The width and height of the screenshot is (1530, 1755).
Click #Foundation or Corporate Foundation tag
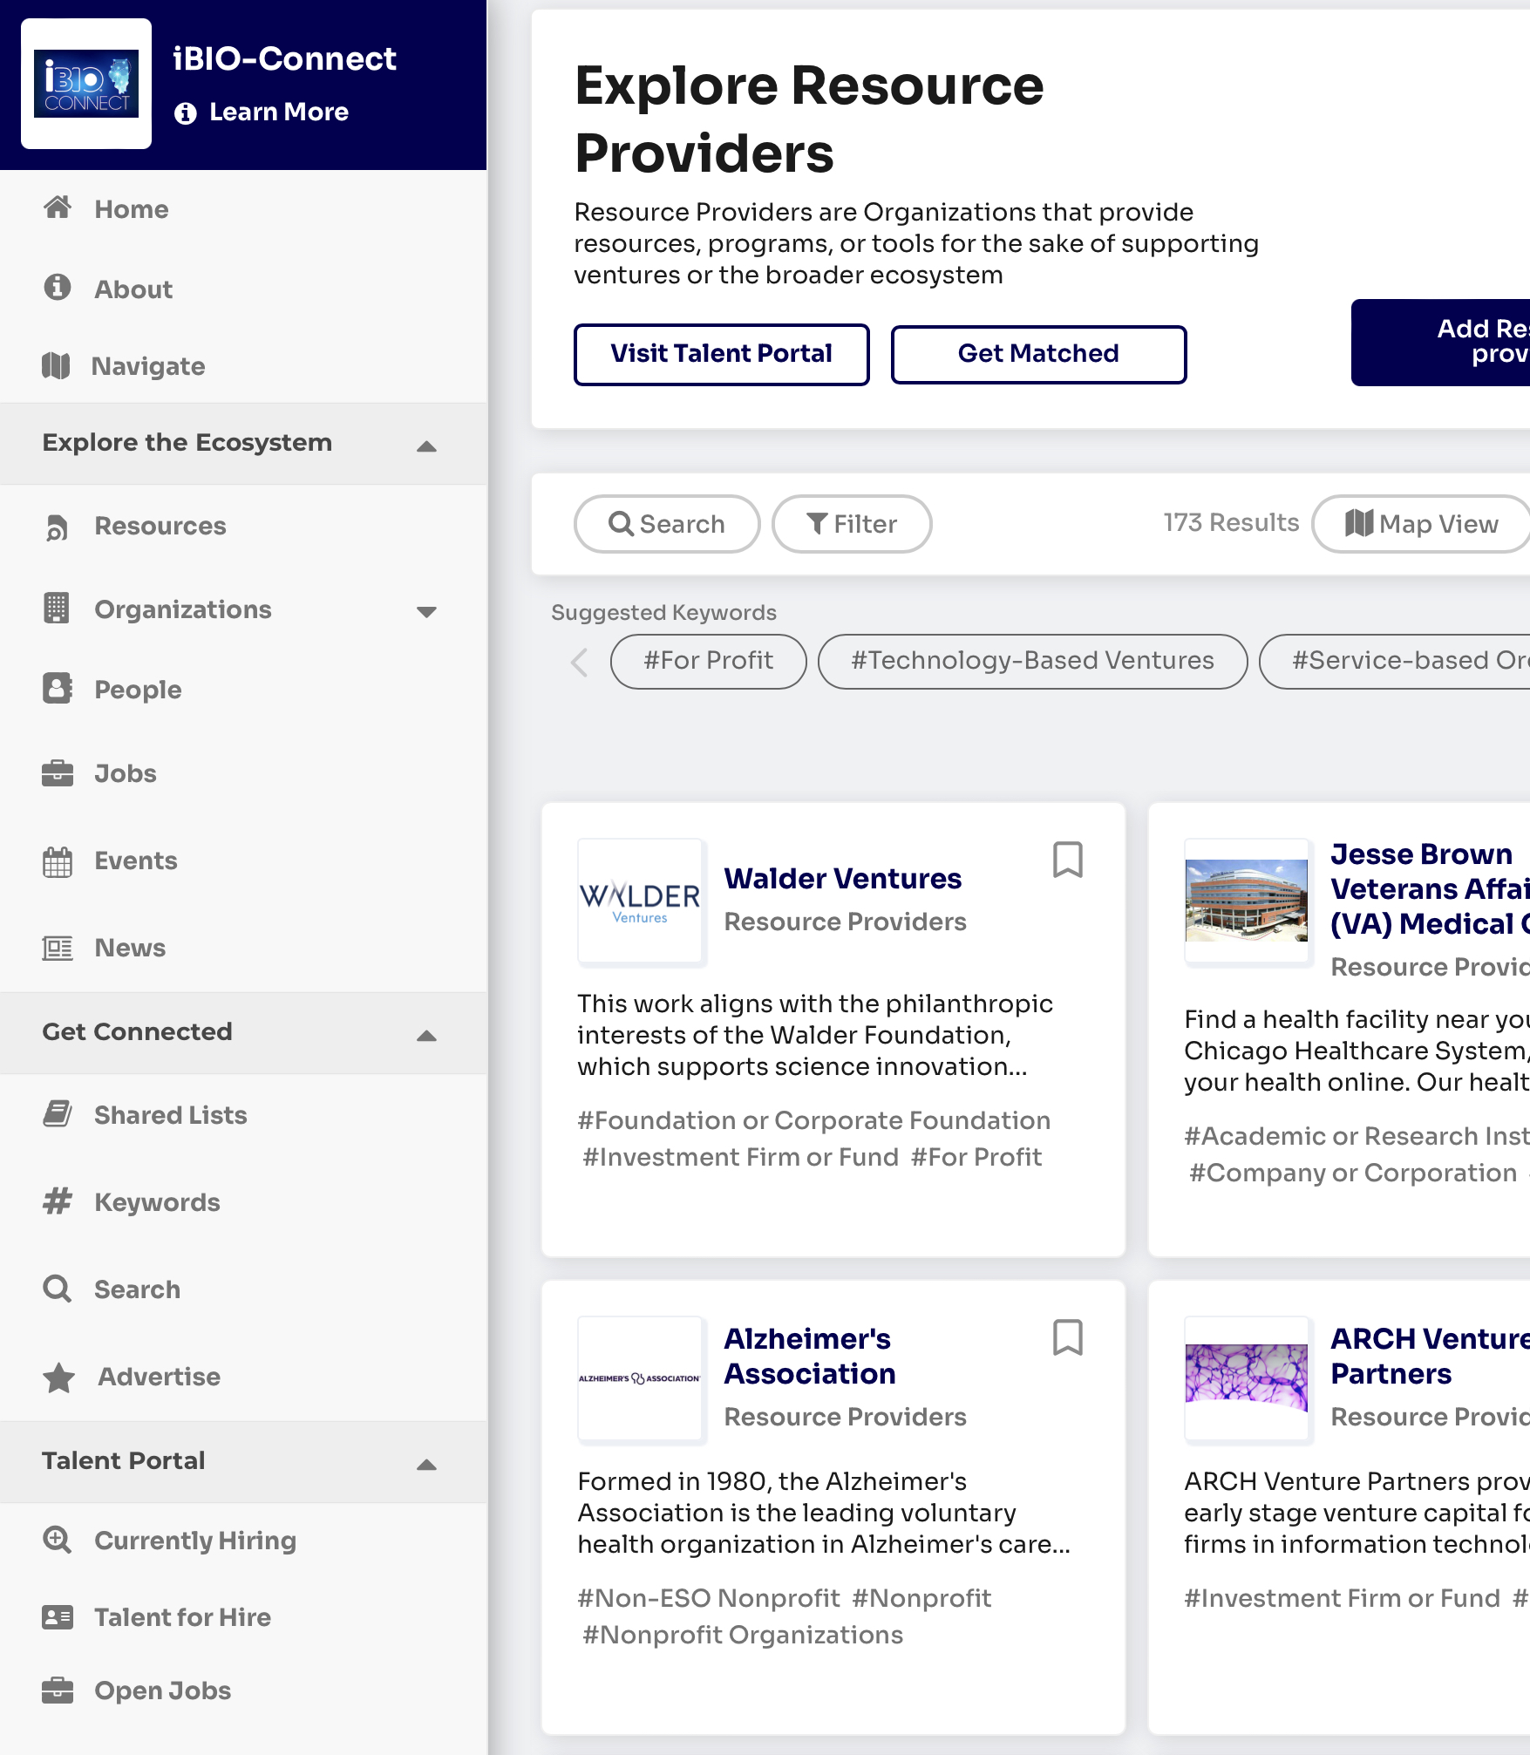[x=813, y=1121]
